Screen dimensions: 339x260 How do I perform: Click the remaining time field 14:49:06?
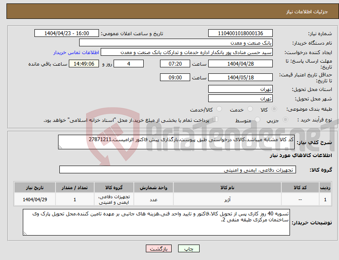point(84,63)
